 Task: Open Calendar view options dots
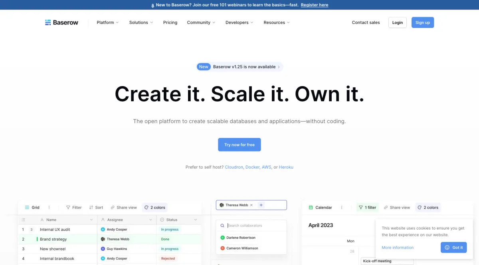[x=342, y=207]
